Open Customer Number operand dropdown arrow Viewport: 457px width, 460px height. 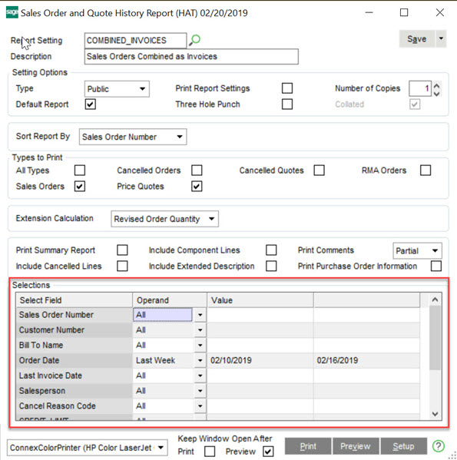click(200, 330)
